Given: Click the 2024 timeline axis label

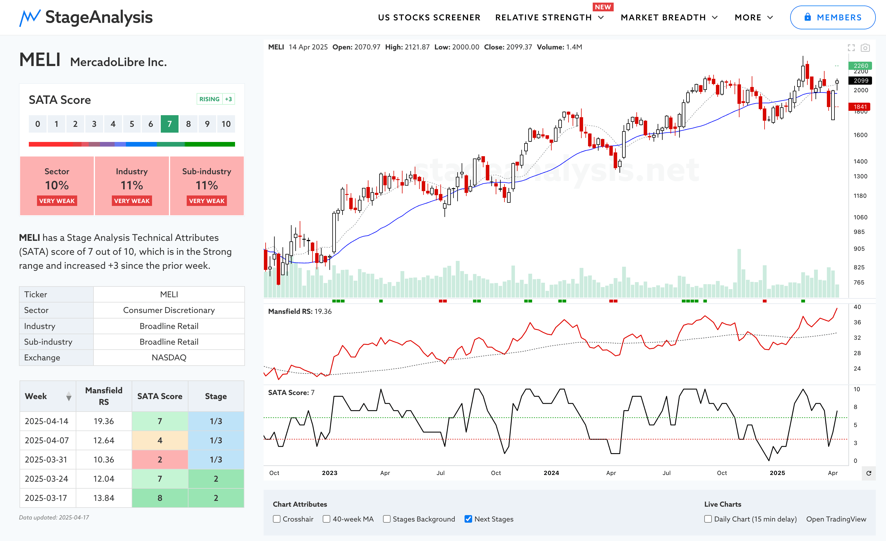Looking at the screenshot, I should [551, 473].
